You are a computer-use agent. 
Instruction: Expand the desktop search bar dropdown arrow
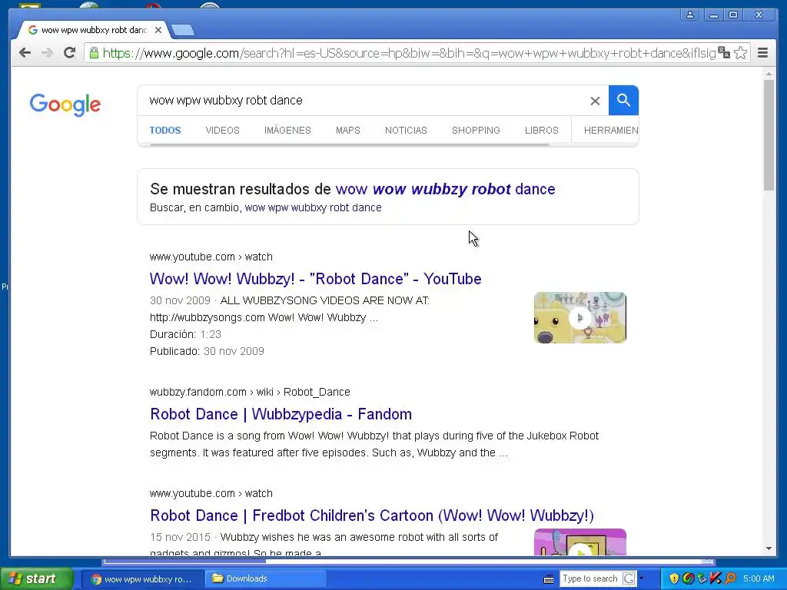641,578
